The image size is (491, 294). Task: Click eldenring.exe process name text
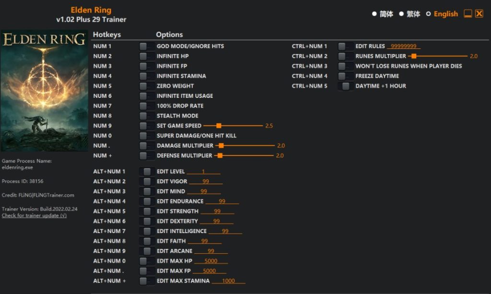pos(17,167)
